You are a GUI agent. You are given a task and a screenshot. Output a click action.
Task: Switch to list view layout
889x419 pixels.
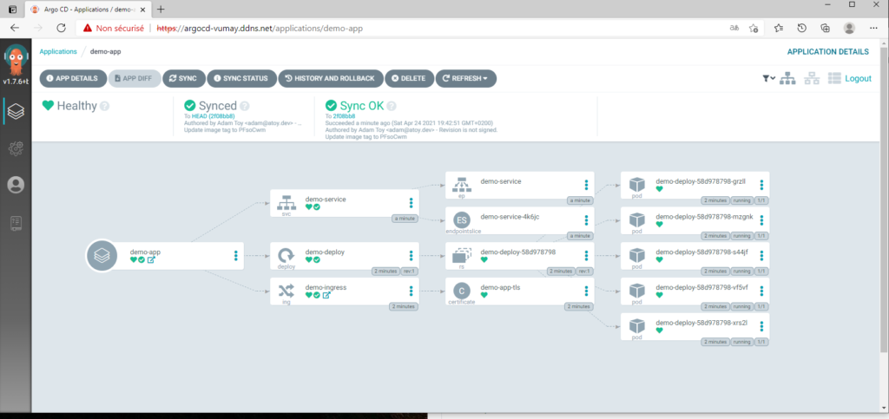(x=835, y=78)
